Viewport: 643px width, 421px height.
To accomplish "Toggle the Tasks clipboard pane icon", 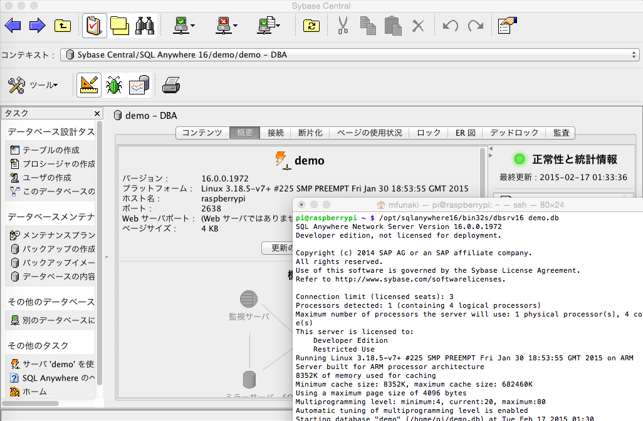I will [x=94, y=26].
